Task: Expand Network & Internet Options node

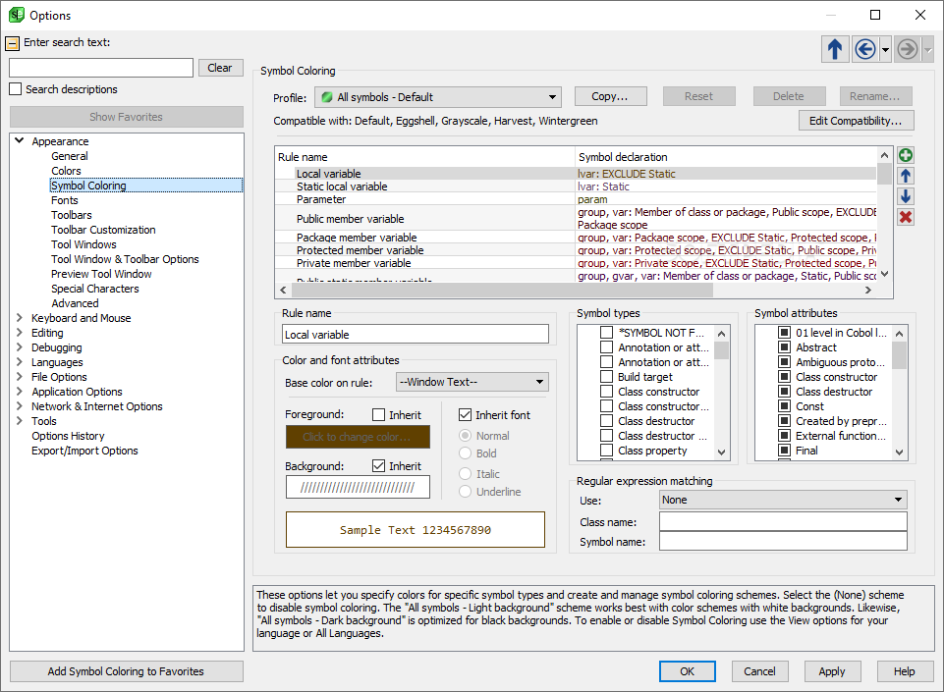Action: tap(20, 405)
